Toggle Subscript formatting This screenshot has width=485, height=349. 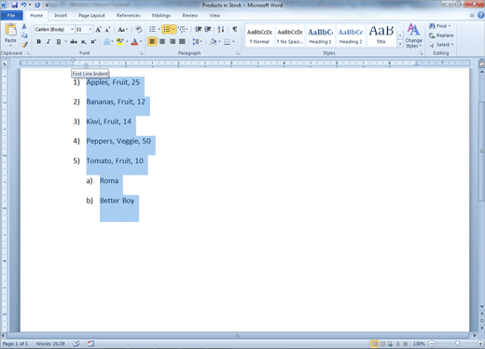[x=83, y=42]
